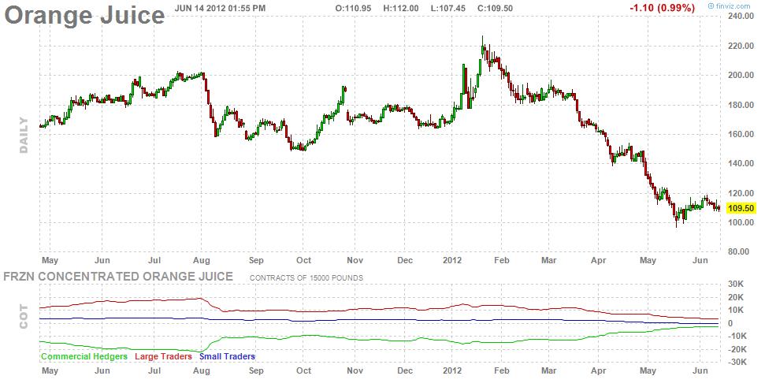
Task: Click the open price O:110.95
Action: tap(353, 9)
